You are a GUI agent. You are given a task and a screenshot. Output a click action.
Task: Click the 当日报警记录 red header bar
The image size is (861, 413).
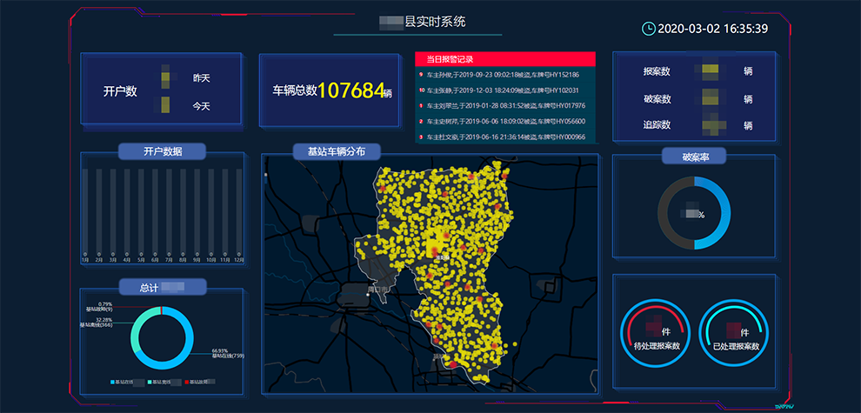click(505, 59)
